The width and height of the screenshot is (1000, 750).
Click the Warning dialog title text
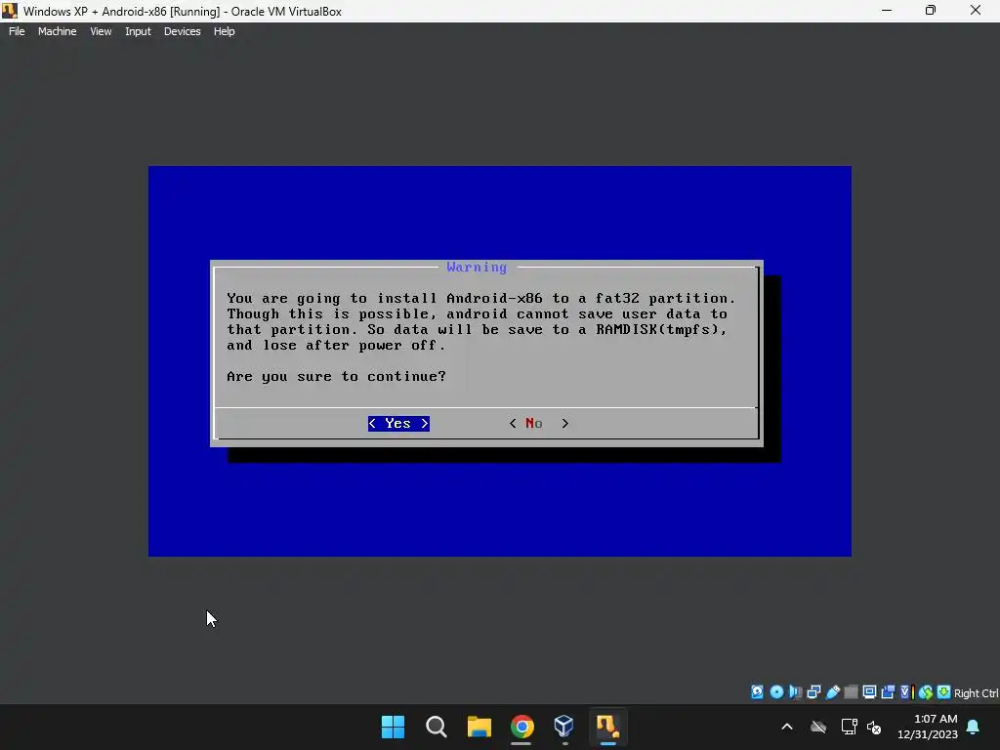point(477,268)
